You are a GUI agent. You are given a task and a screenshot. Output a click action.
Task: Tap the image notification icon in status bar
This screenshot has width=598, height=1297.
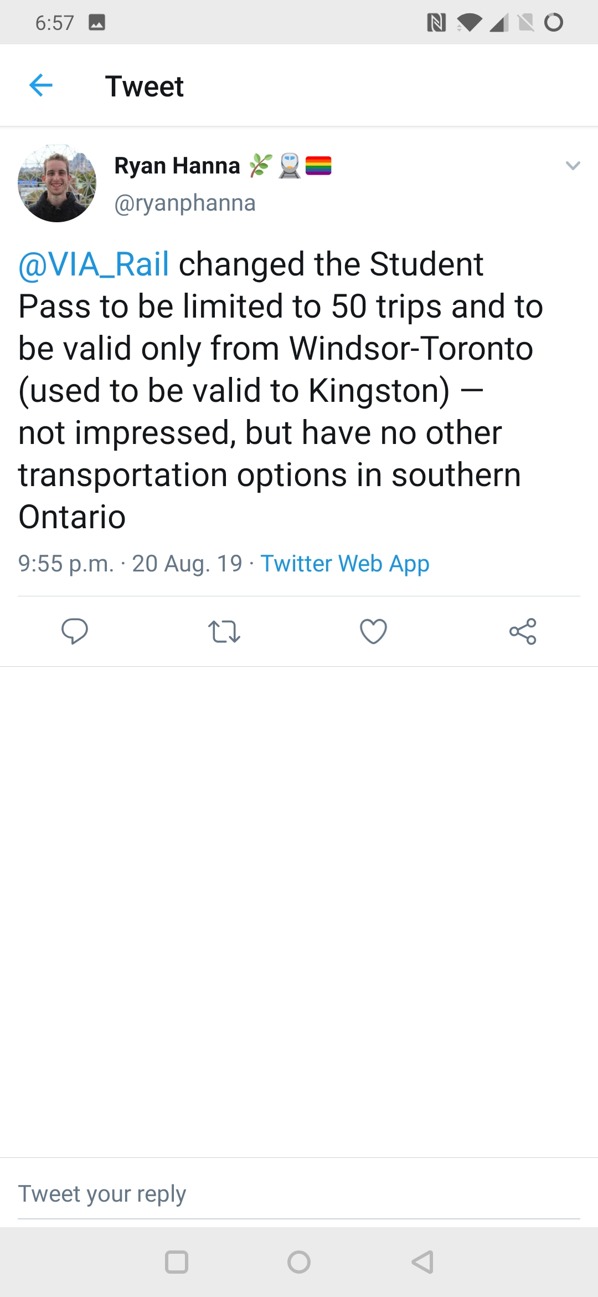point(97,22)
